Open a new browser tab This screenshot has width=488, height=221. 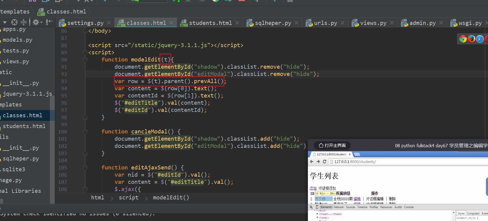click(x=357, y=154)
